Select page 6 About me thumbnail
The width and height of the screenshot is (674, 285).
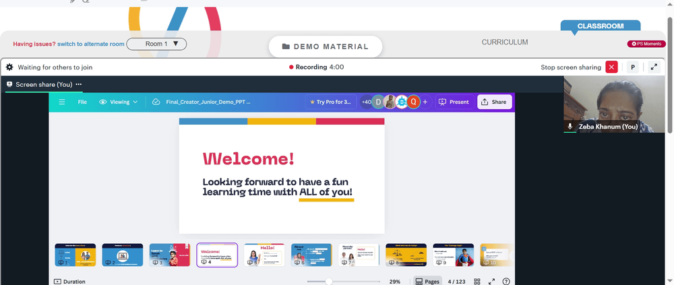click(311, 255)
